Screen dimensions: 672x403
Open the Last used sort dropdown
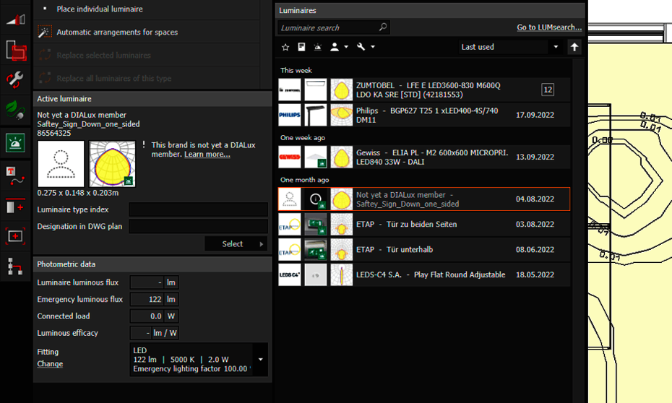coord(509,47)
